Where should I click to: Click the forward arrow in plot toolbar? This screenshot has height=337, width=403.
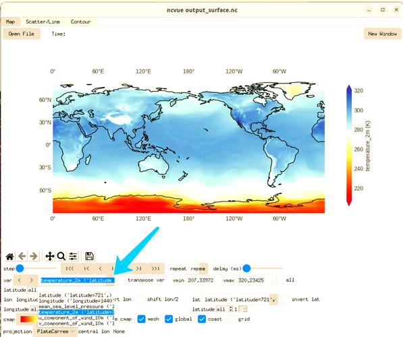click(34, 256)
